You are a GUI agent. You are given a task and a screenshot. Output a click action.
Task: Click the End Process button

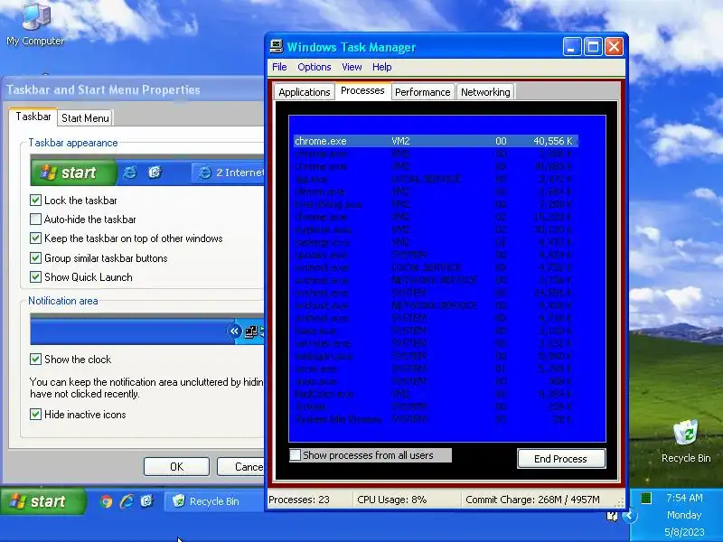[x=561, y=459]
